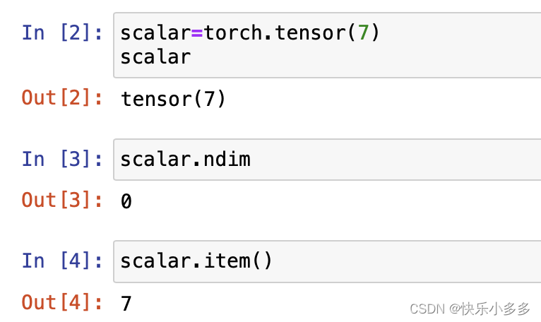Click the In [2] input prompt

62,33
